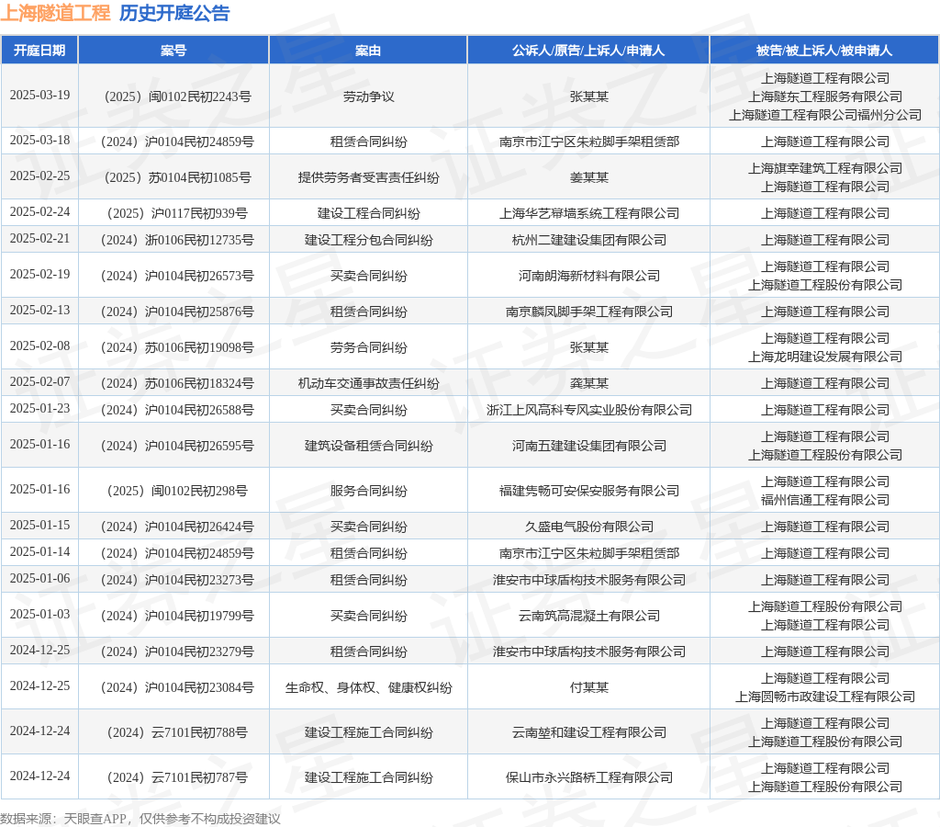Click 生命权、身体权、健康权纠纷 cell
The height and width of the screenshot is (827, 940).
pyautogui.click(x=368, y=687)
